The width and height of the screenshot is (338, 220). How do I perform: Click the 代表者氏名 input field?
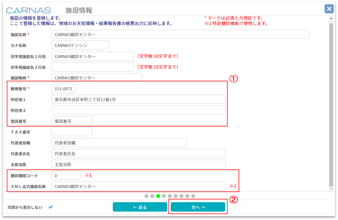point(139,154)
